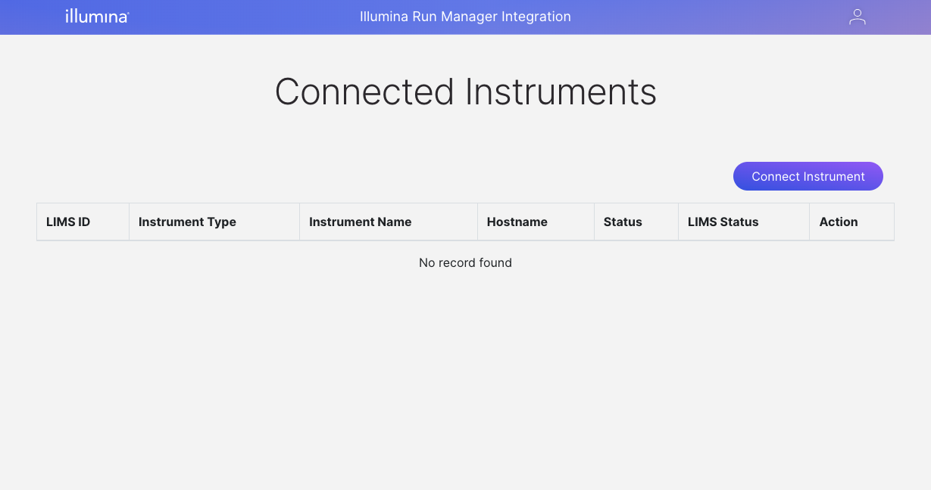This screenshot has width=931, height=490.
Task: Click divider between LIMS Status and Action
Action: coord(809,222)
